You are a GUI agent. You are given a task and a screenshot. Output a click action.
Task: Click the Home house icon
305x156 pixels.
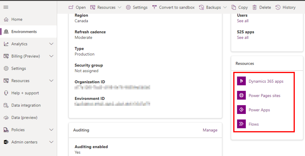click(x=6, y=19)
